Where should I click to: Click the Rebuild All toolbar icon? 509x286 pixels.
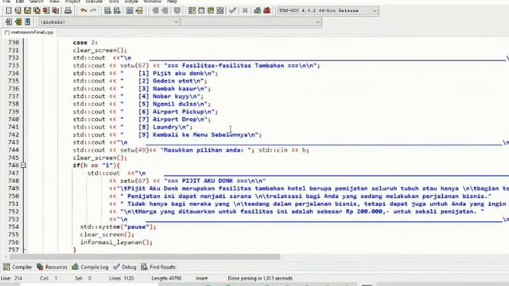coord(220,10)
